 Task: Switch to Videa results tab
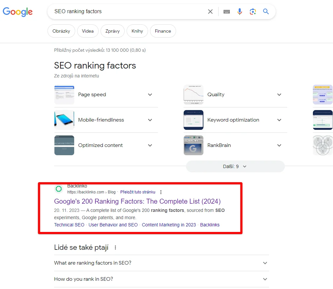(88, 31)
